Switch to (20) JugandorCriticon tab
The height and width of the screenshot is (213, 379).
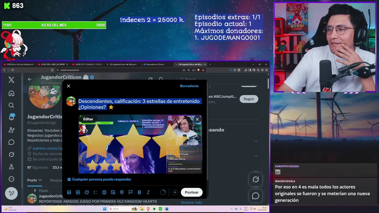(x=121, y=64)
